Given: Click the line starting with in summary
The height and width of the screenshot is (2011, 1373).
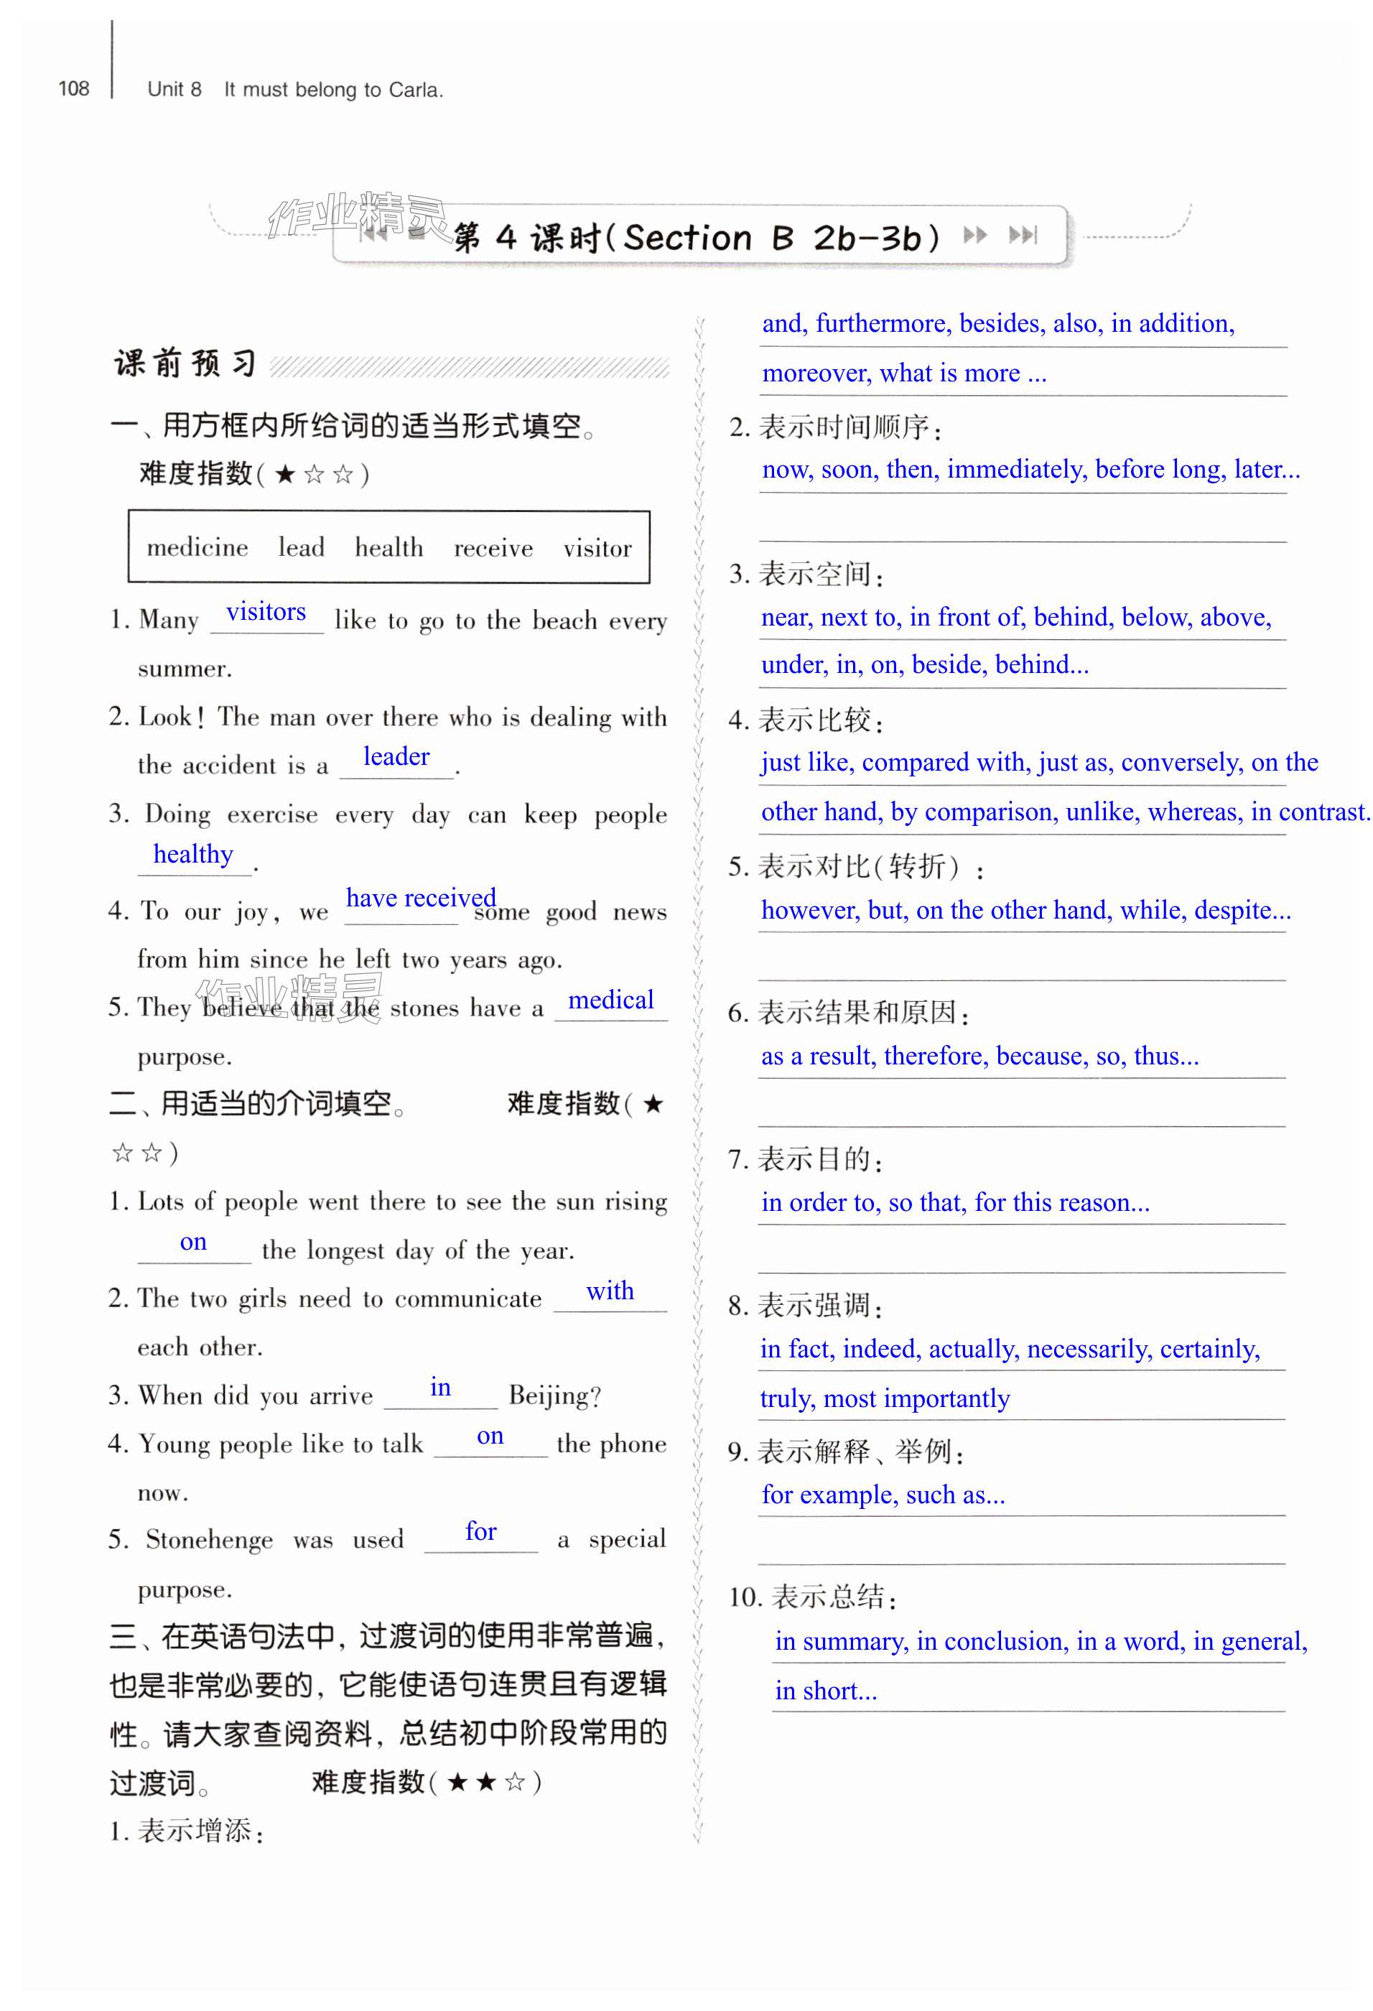Looking at the screenshot, I should 1040,1642.
